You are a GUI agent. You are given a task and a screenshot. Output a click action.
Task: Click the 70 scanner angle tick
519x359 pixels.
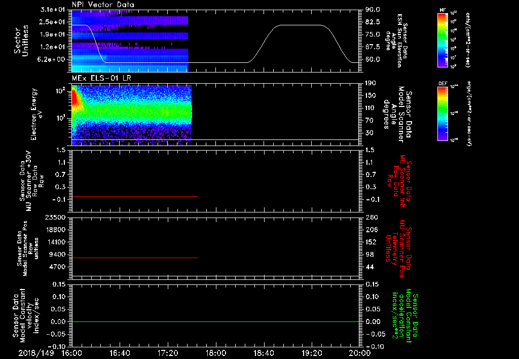click(x=369, y=121)
